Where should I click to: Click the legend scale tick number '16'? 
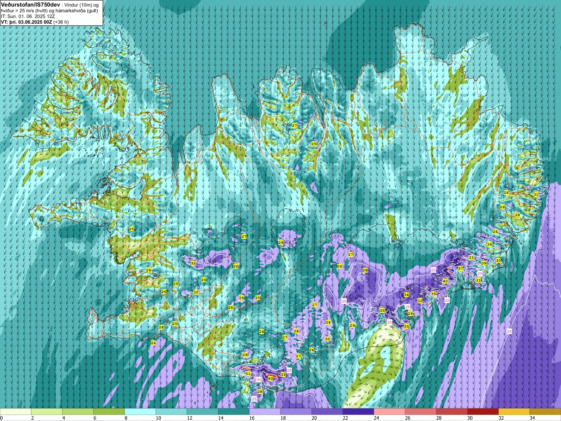(x=251, y=418)
